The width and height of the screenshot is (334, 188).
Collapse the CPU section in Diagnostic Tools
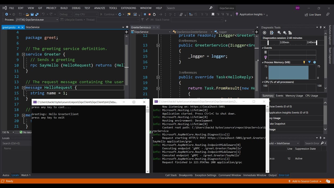263,82
